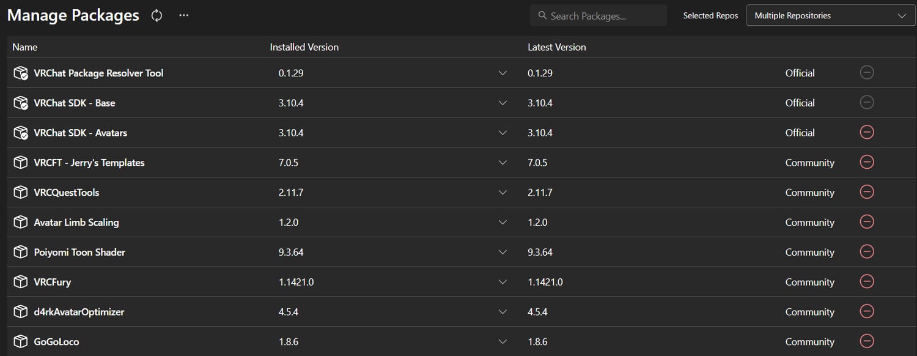Click latest version 4.5.4
The image size is (917, 356).
tap(537, 312)
